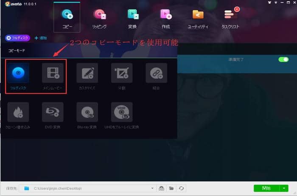Open the title bar menu dropdown triangle
The width and height of the screenshot is (297, 196).
pyautogui.click(x=276, y=3)
